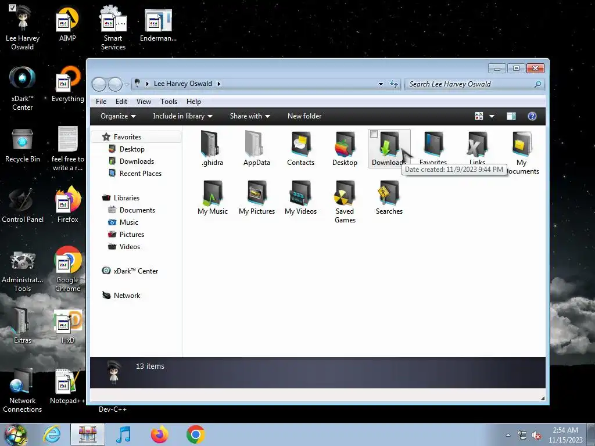Go to Desktop in Favorites sidebar
The width and height of the screenshot is (595, 446).
(x=132, y=149)
